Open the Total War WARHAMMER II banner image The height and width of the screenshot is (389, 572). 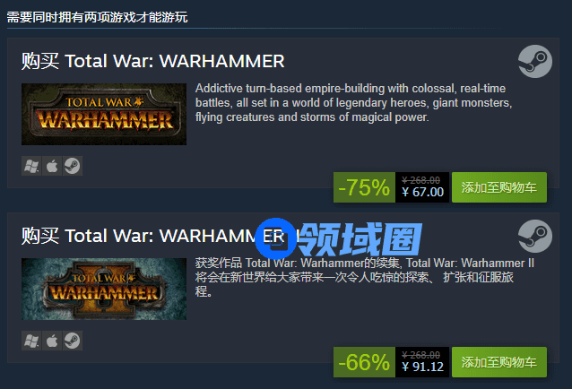104,290
